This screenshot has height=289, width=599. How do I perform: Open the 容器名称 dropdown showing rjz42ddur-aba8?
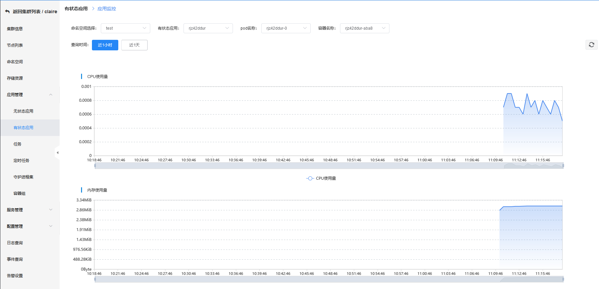click(365, 28)
